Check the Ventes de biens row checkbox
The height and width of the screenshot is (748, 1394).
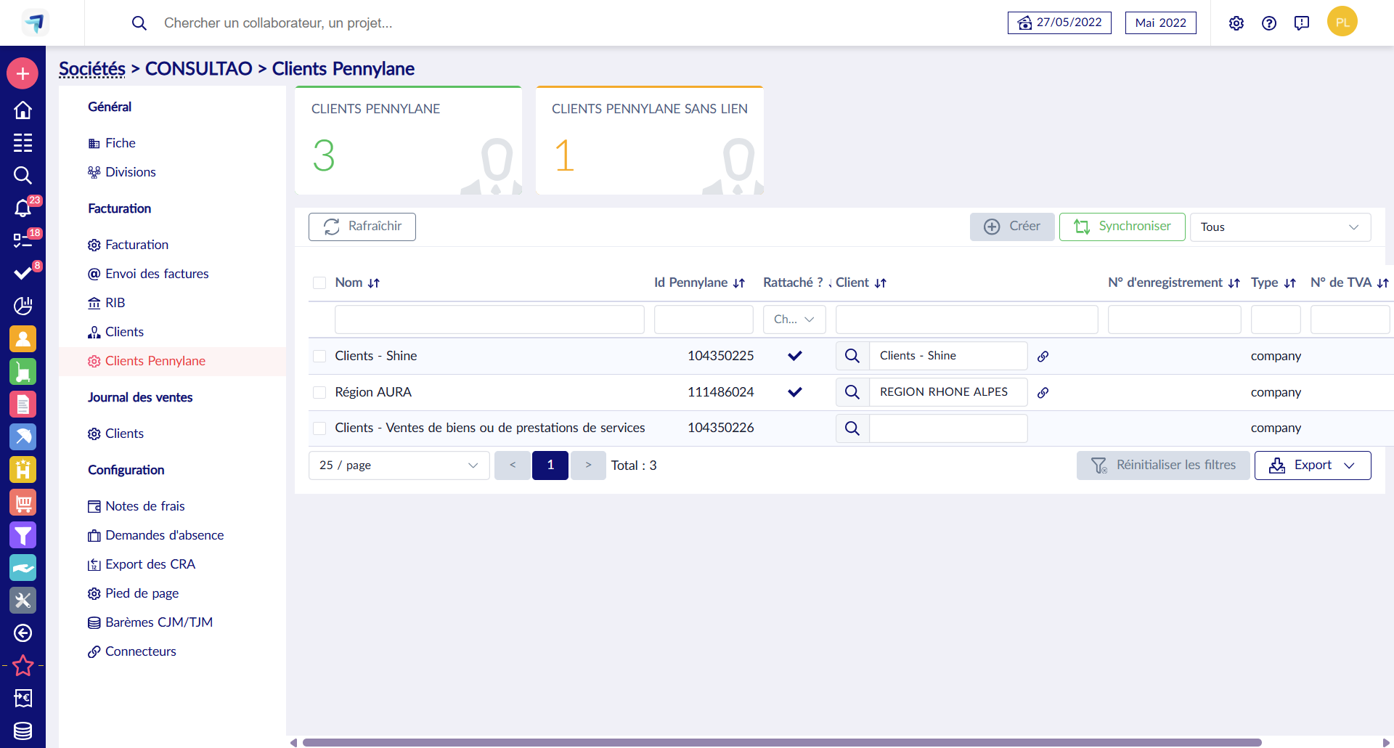click(x=319, y=428)
